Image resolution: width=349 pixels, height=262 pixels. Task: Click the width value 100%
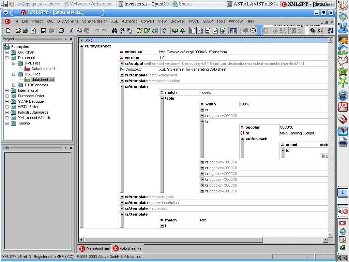pyautogui.click(x=244, y=104)
